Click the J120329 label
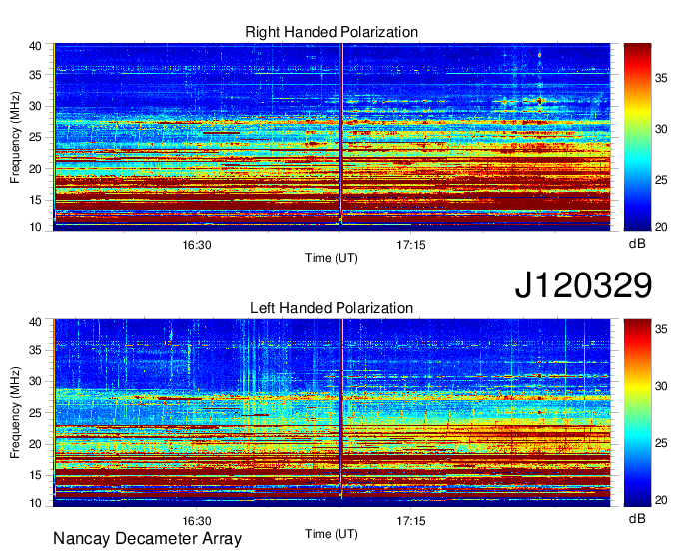 (583, 285)
